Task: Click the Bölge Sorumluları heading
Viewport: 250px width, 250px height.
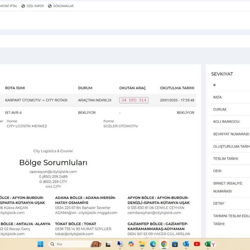Action: [x=53, y=163]
